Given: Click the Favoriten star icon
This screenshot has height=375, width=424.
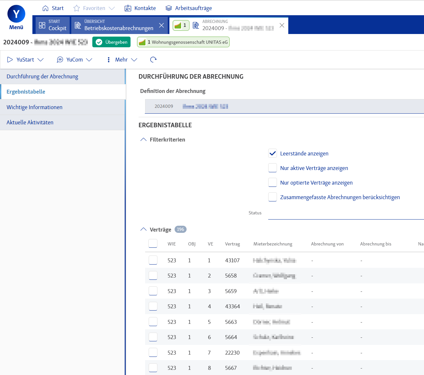Looking at the screenshot, I should point(76,8).
